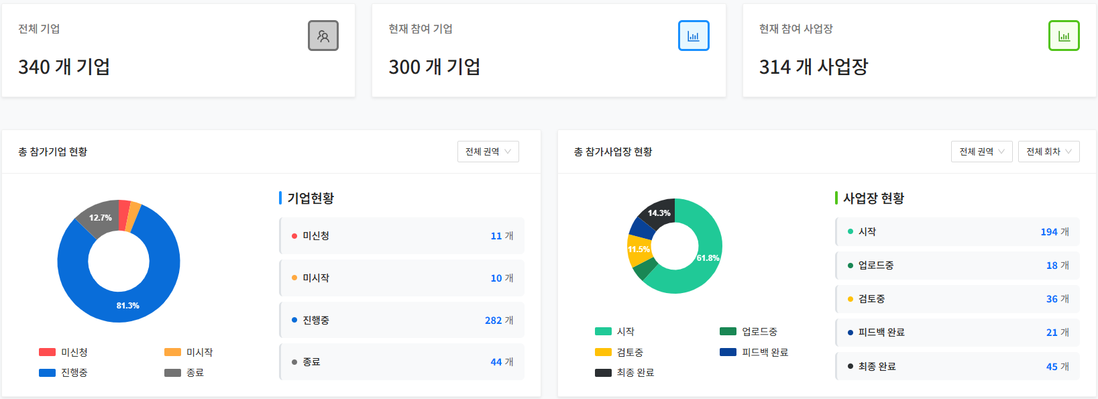The image size is (1098, 399).
Task: Toggle 미시작 legend in company chart
Action: (188, 352)
